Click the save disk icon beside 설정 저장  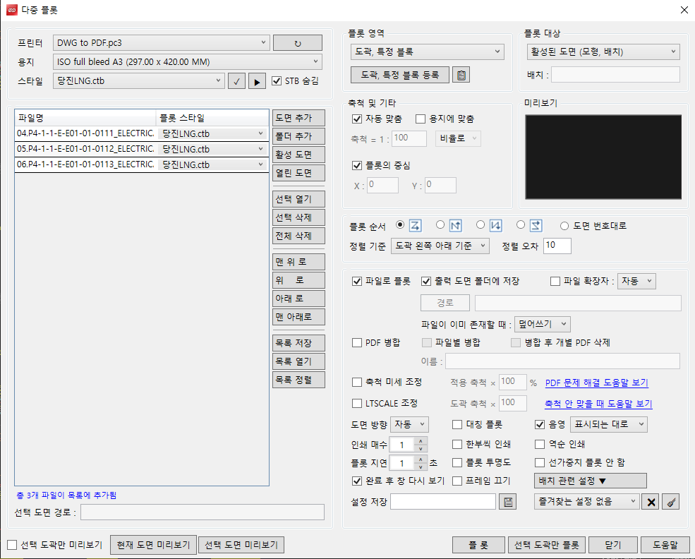point(508,502)
